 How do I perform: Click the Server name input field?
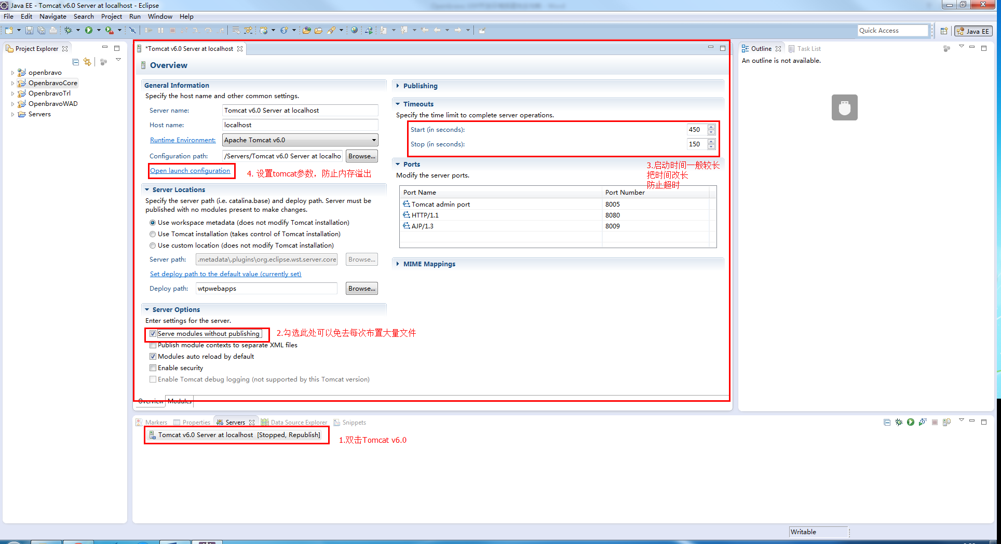pyautogui.click(x=300, y=111)
